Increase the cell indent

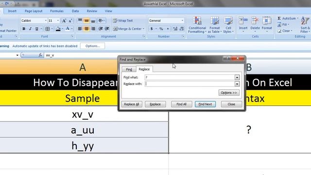(x=107, y=29)
